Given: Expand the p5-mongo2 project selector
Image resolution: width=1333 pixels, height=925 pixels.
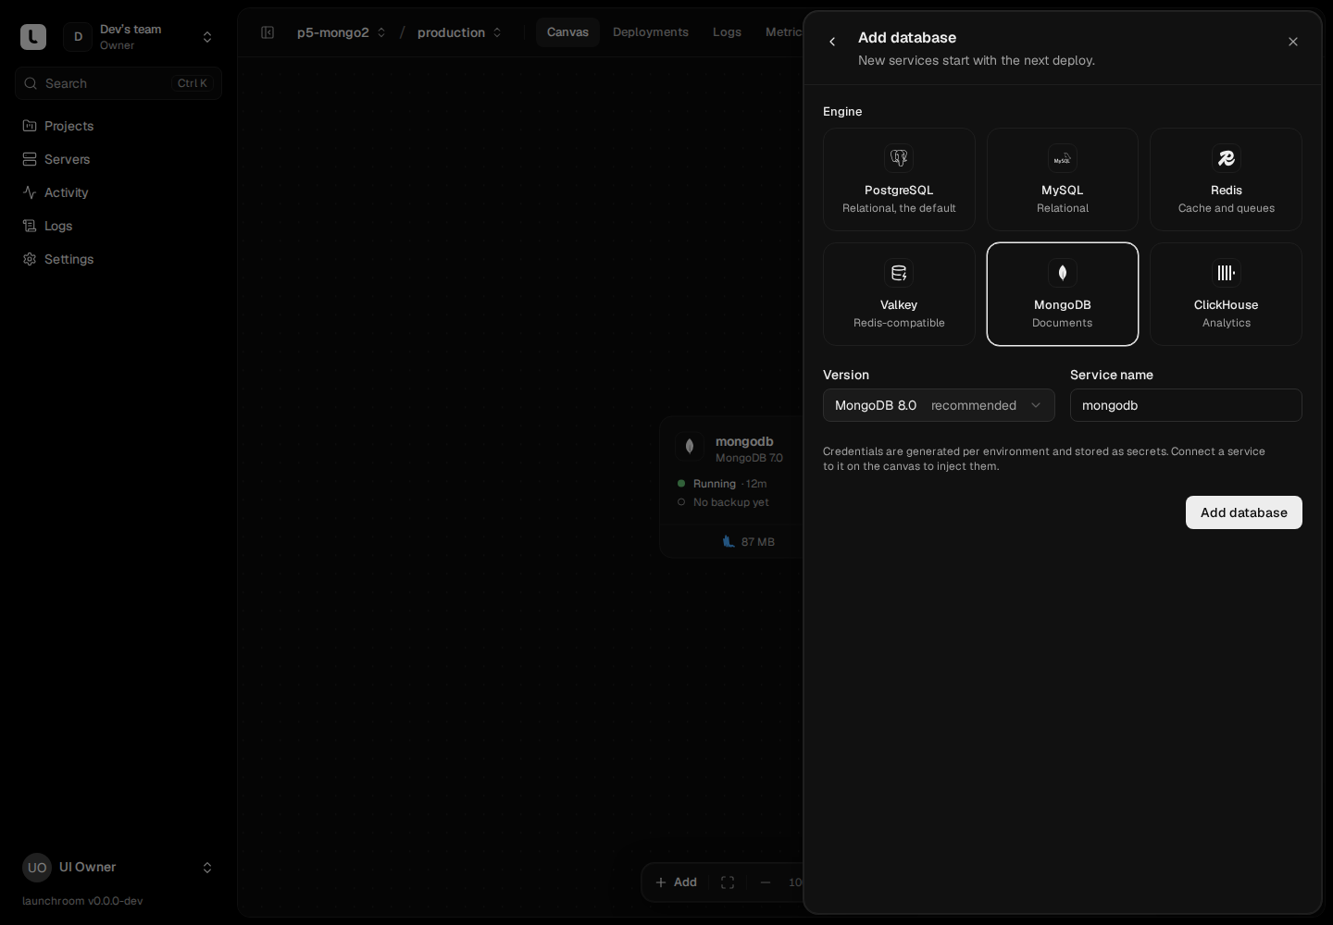Looking at the screenshot, I should point(342,32).
